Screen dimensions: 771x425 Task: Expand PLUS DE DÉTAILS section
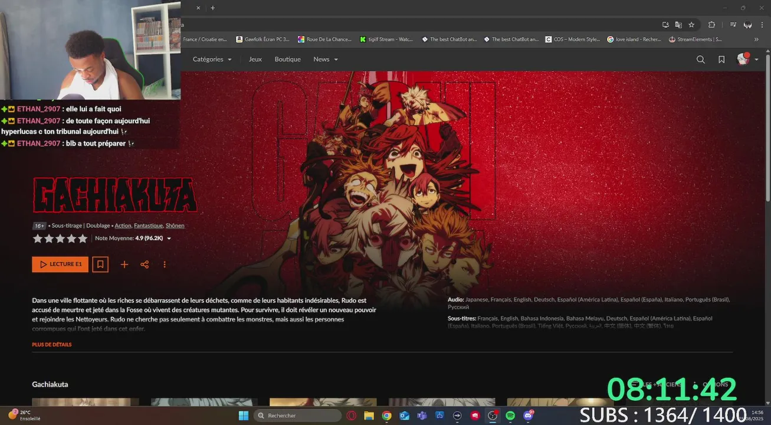[x=52, y=345]
